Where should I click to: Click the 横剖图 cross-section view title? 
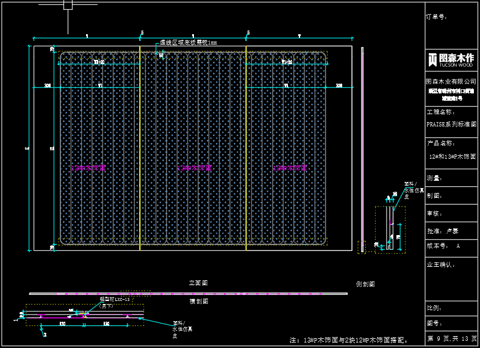(199, 301)
